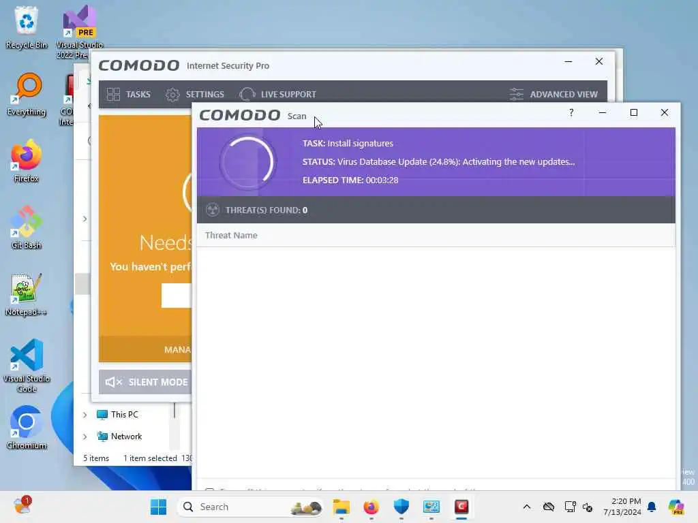This screenshot has height=523, width=698.
Task: Expand the collapsed Explorer tree chevron
Action: [85, 219]
